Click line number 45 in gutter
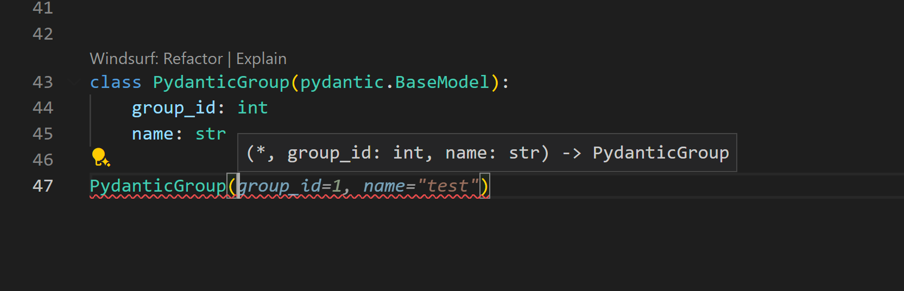This screenshot has width=904, height=291. (x=43, y=134)
